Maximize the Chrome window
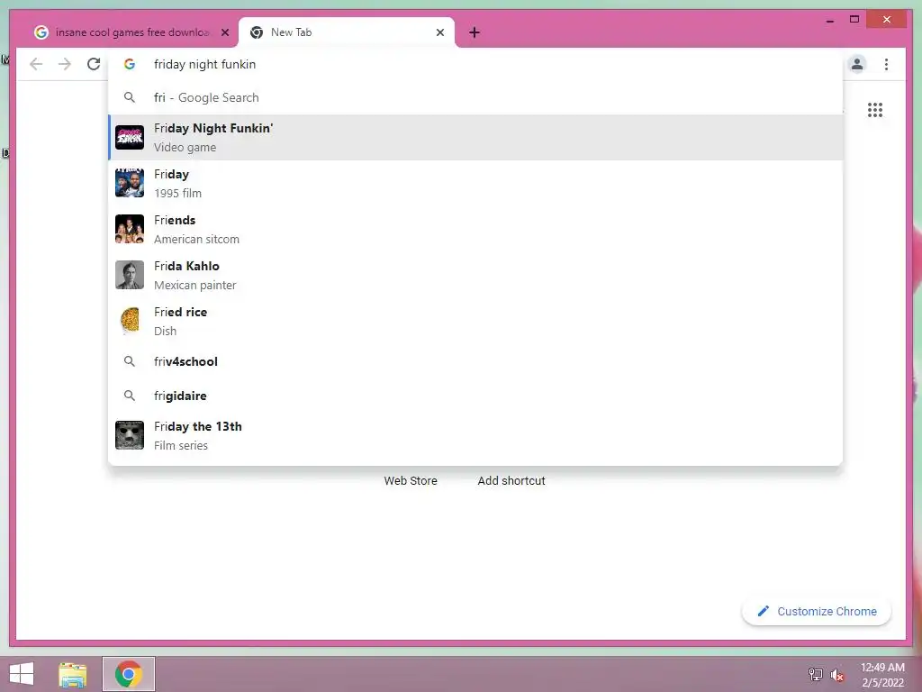The height and width of the screenshot is (692, 922). coord(854,20)
